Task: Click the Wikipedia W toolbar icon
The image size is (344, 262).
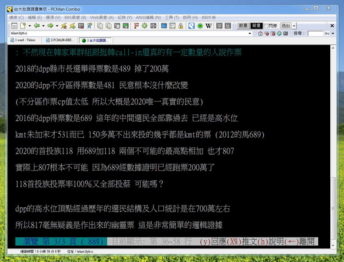Action: pos(209,26)
